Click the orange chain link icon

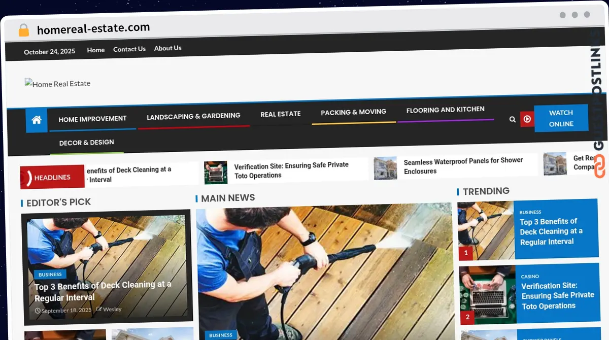point(599,167)
